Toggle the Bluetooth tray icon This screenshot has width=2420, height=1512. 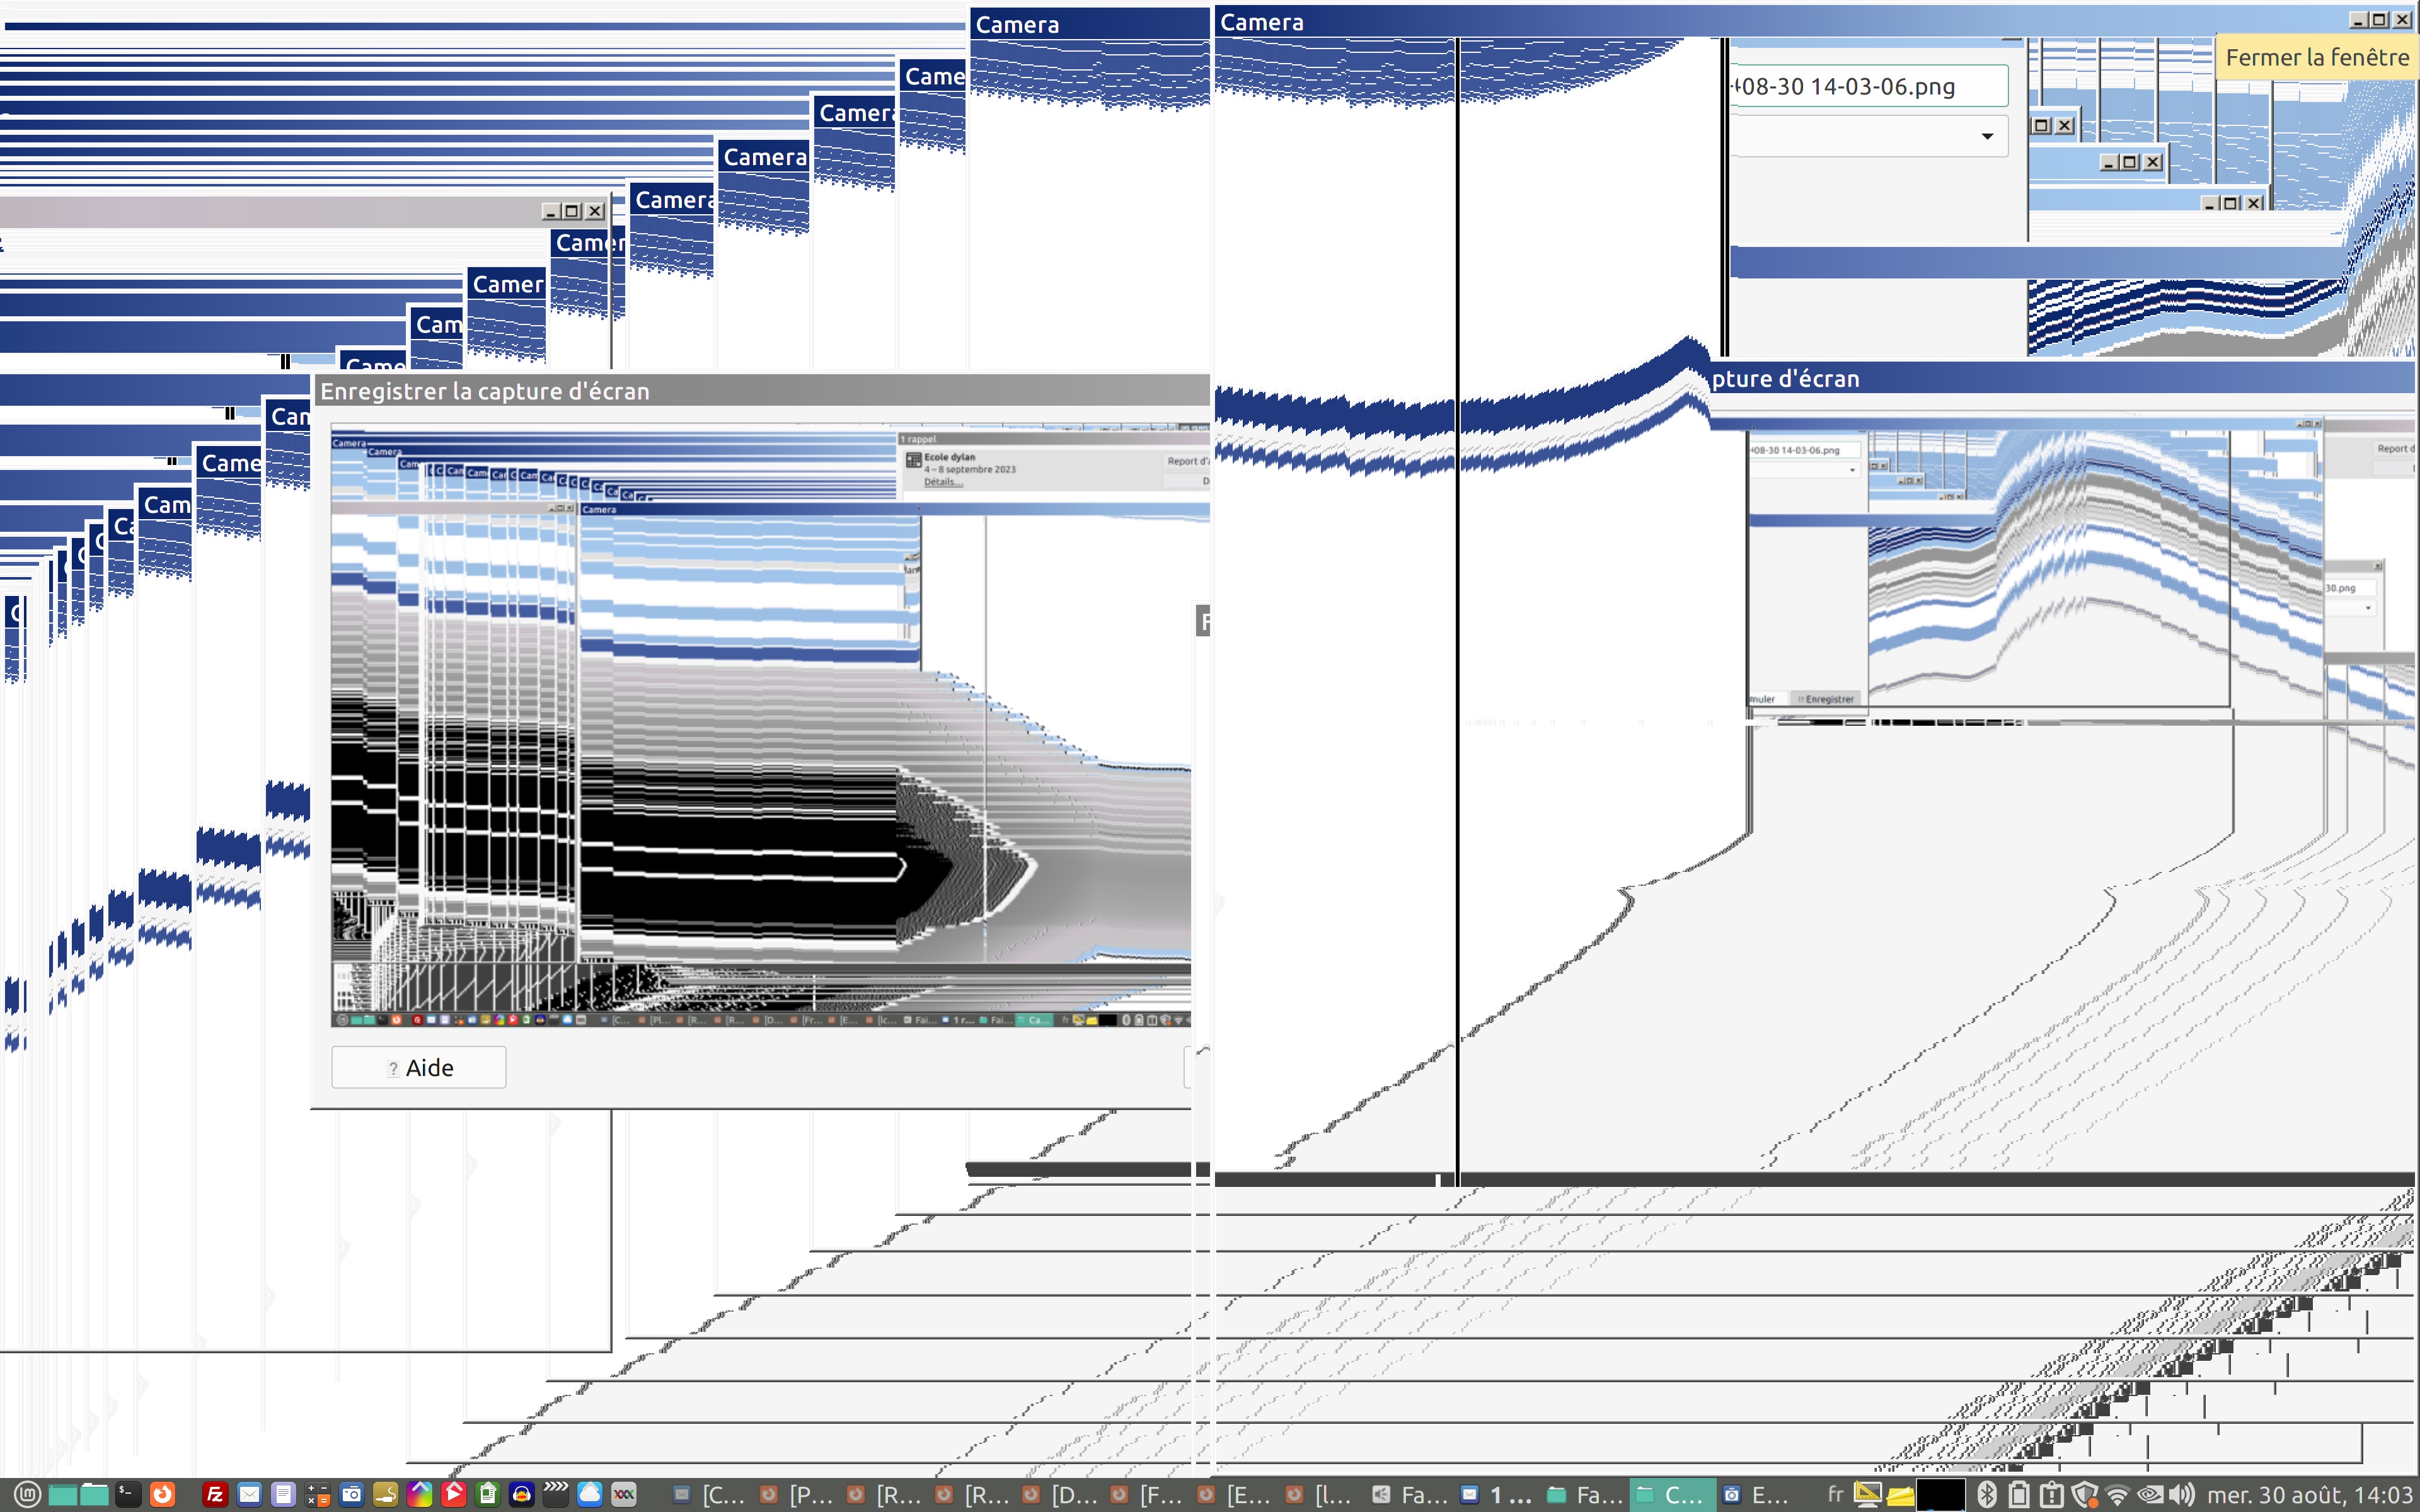pyautogui.click(x=1986, y=1494)
